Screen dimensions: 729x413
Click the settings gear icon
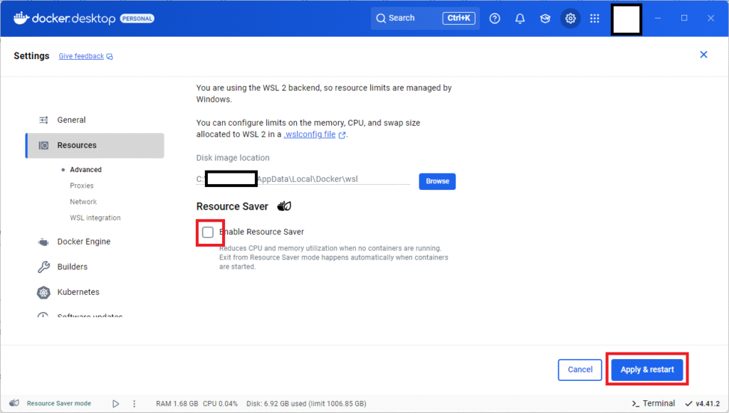pyautogui.click(x=570, y=18)
